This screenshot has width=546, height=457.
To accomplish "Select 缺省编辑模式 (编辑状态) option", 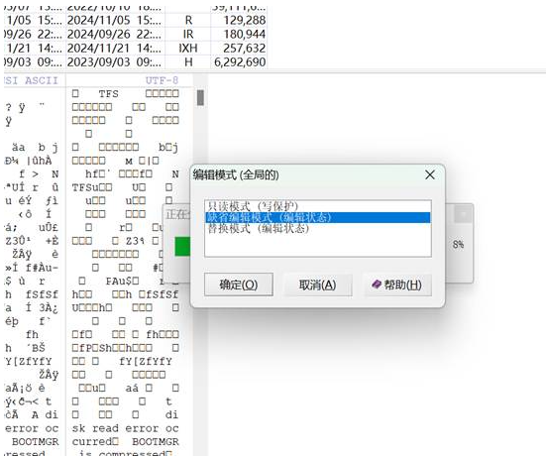I will pos(317,218).
